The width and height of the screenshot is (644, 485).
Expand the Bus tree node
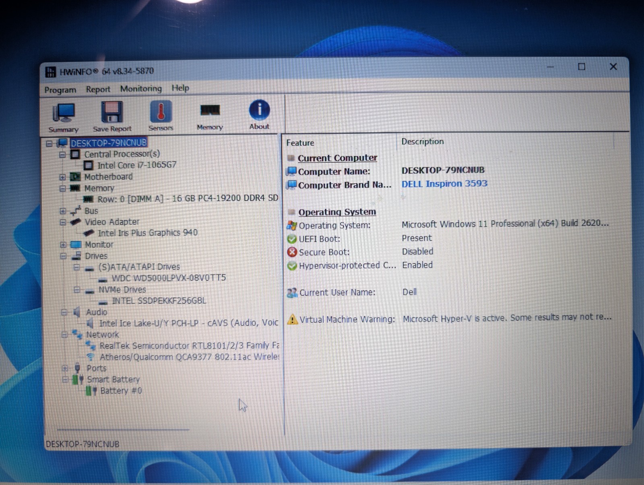[63, 211]
